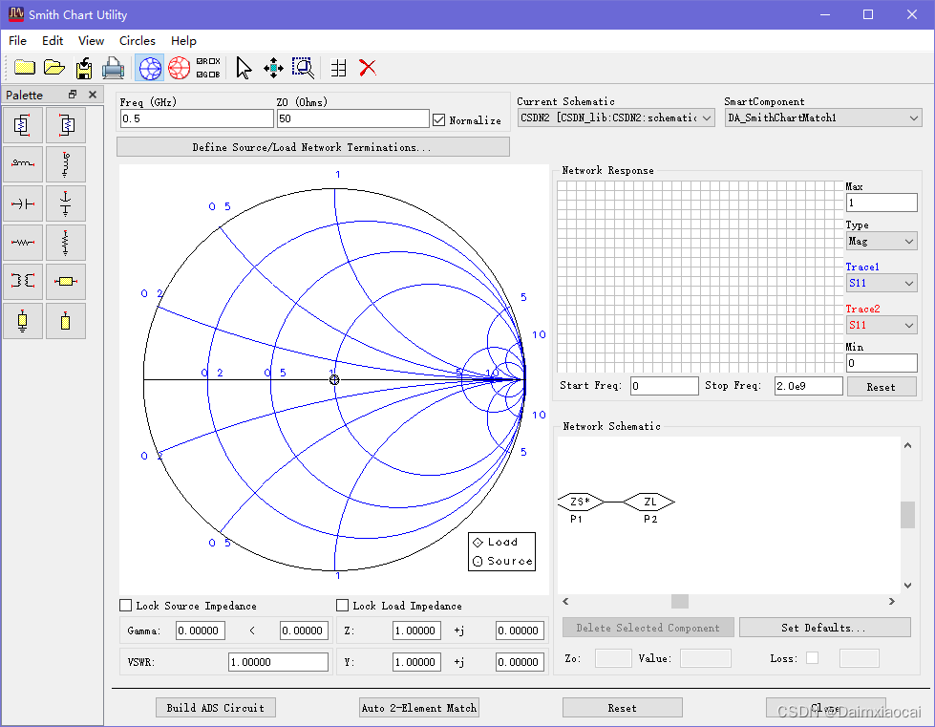The image size is (935, 727).
Task: Click the Freq (GHz) input field
Action: (x=197, y=118)
